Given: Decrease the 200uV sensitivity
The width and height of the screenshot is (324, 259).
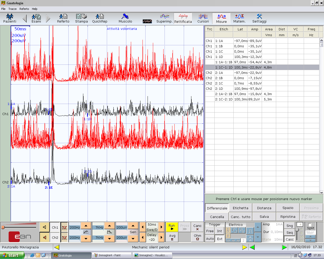Looking at the screenshot, I should (133, 239).
